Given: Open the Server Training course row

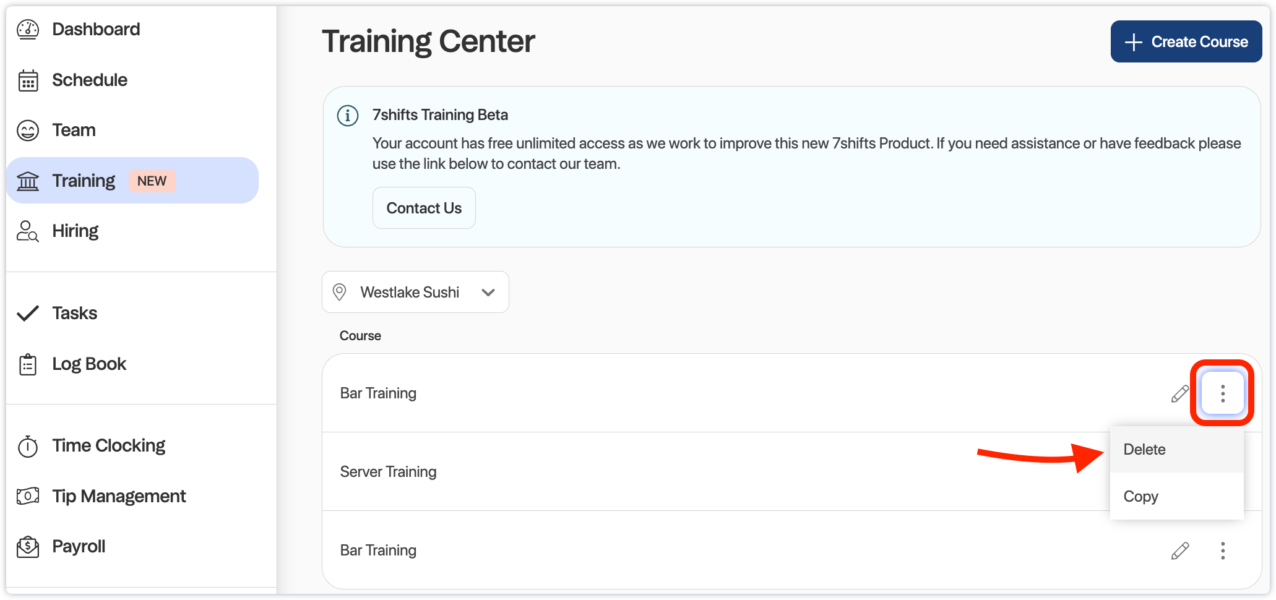Looking at the screenshot, I should 389,472.
